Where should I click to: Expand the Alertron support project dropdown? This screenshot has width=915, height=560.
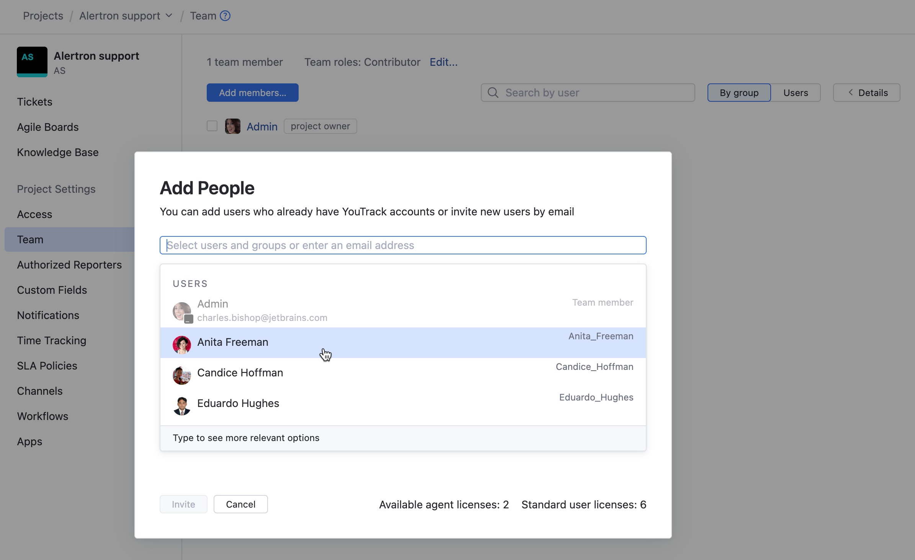(168, 16)
